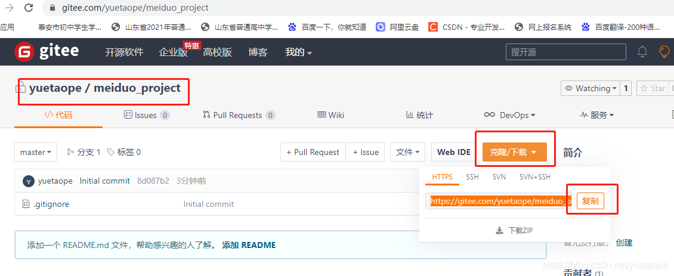674x276 pixels.
Task: Go to 高校版 in navigation
Action: (x=218, y=52)
